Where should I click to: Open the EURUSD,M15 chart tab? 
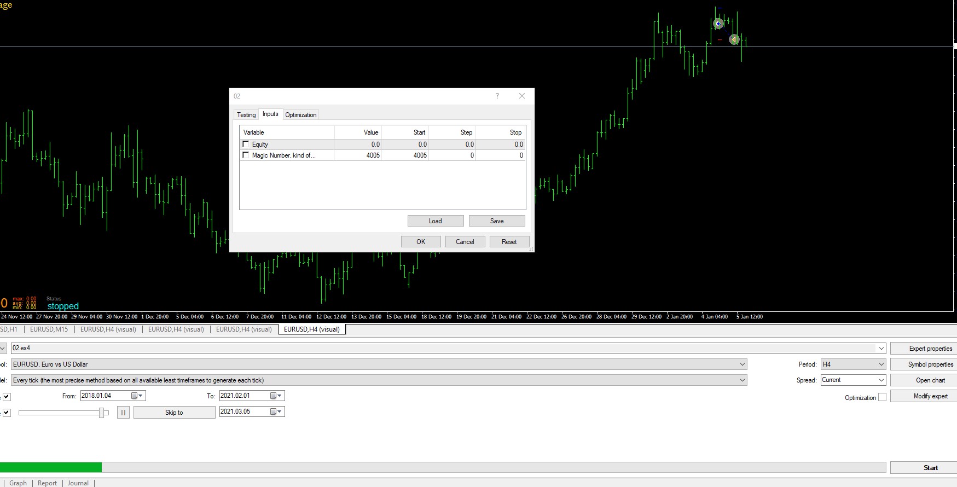pos(49,329)
